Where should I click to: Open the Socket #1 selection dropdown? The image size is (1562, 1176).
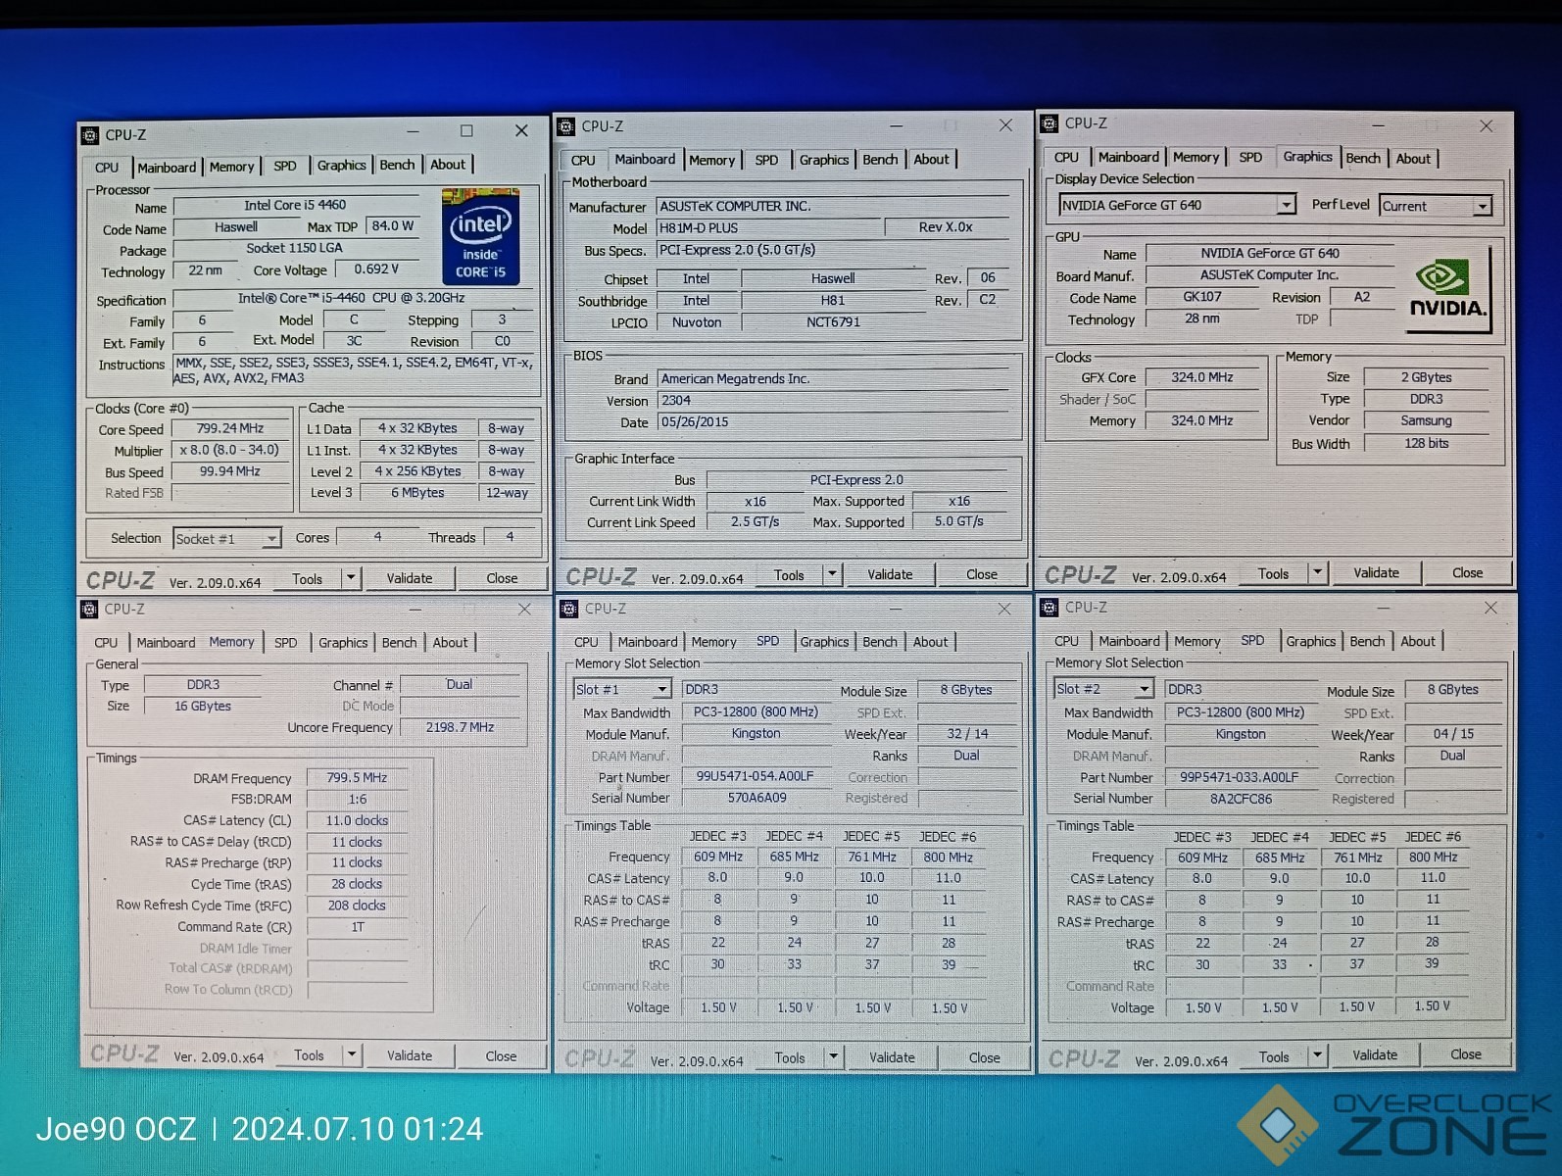pyautogui.click(x=271, y=538)
